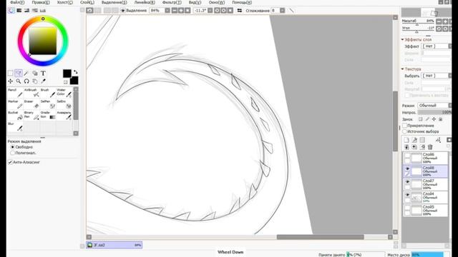This screenshot has height=257, width=458.
Task: Open the Файл menu
Action: (17, 2)
